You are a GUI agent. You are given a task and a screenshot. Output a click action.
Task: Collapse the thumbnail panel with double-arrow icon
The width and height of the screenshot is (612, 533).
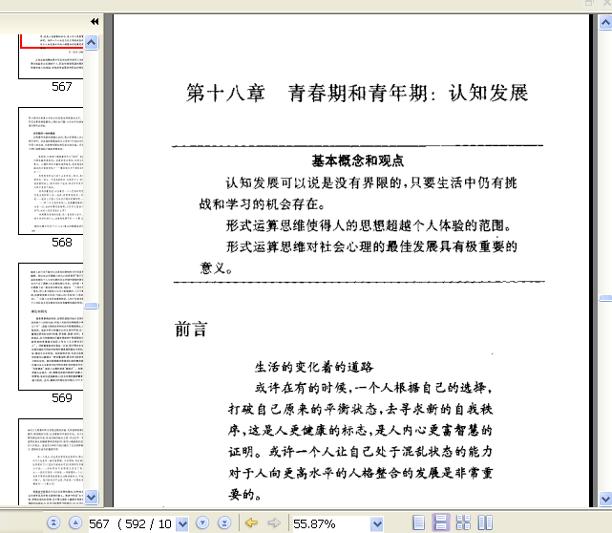[x=95, y=21]
